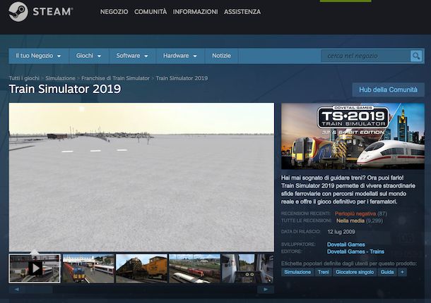This screenshot has height=303, width=431.
Task: Open Franchise di Train Simulator breadcrumb
Action: tap(115, 78)
